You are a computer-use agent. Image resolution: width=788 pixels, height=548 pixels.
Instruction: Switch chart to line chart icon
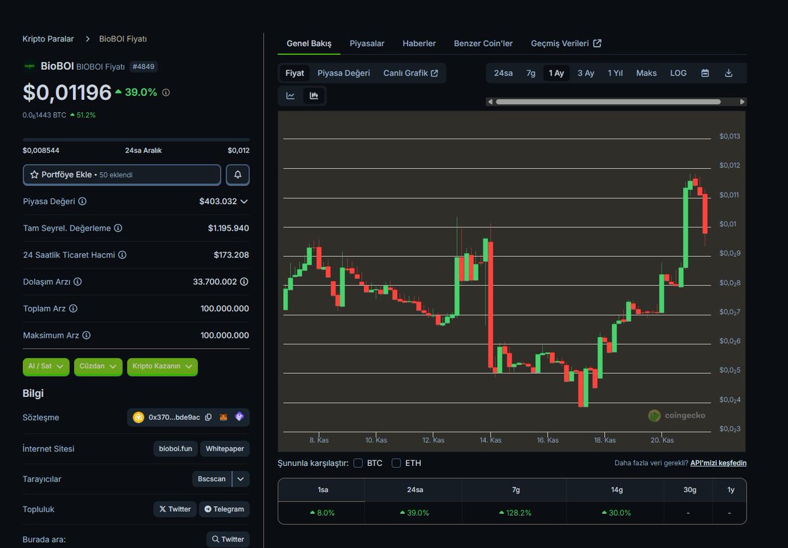point(290,95)
